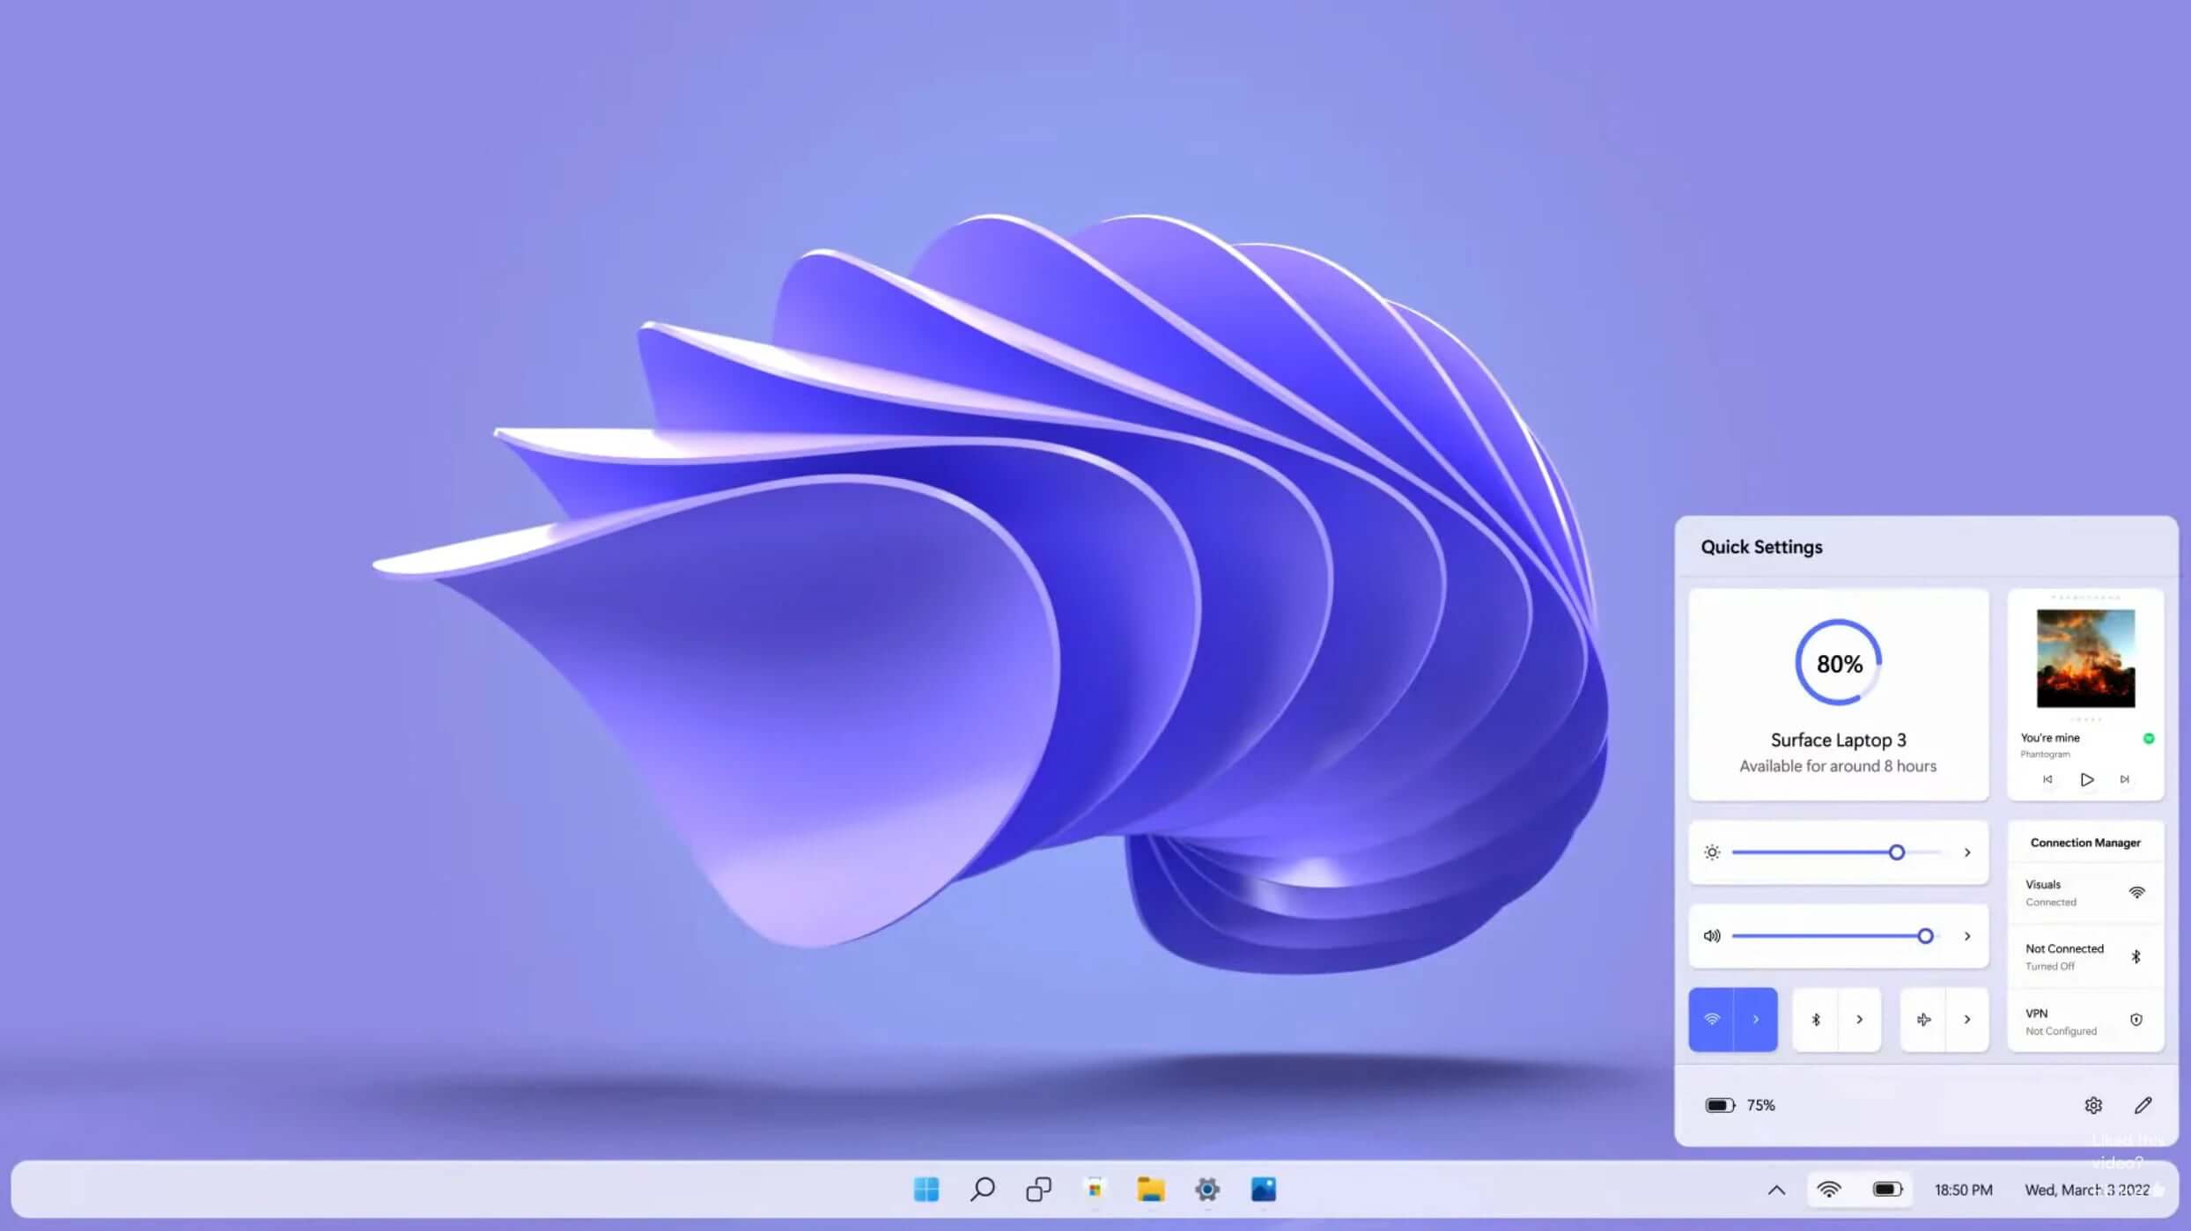Screen dimensions: 2191x1231
Task: Click the pencil icon to edit Quick Settings
Action: click(2142, 1105)
